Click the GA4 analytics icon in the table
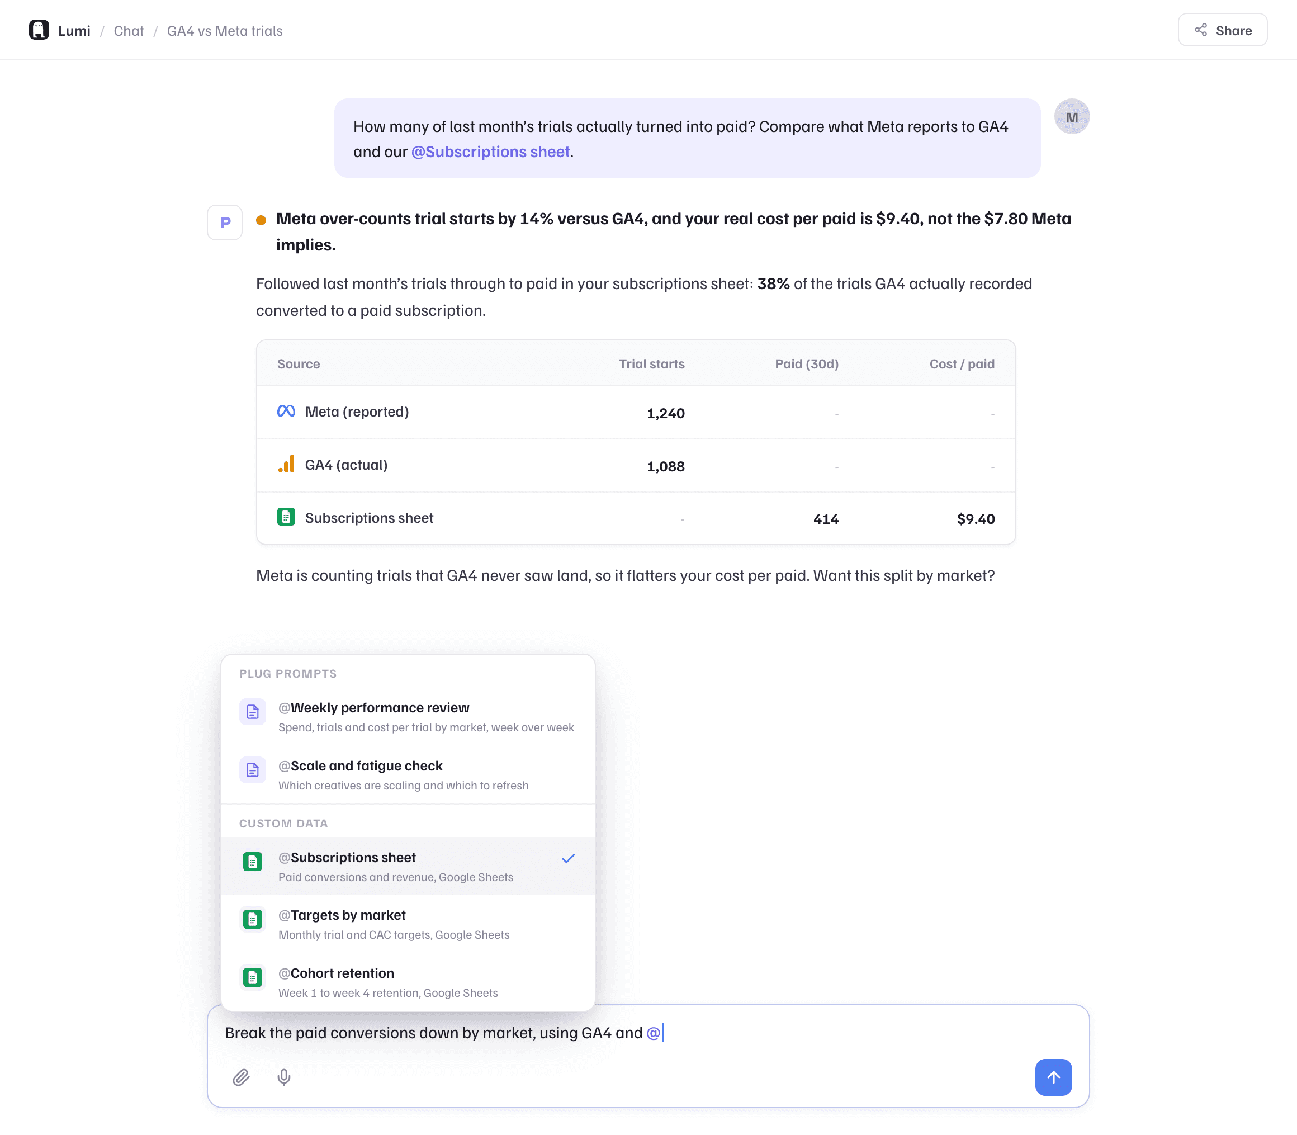 click(x=286, y=464)
